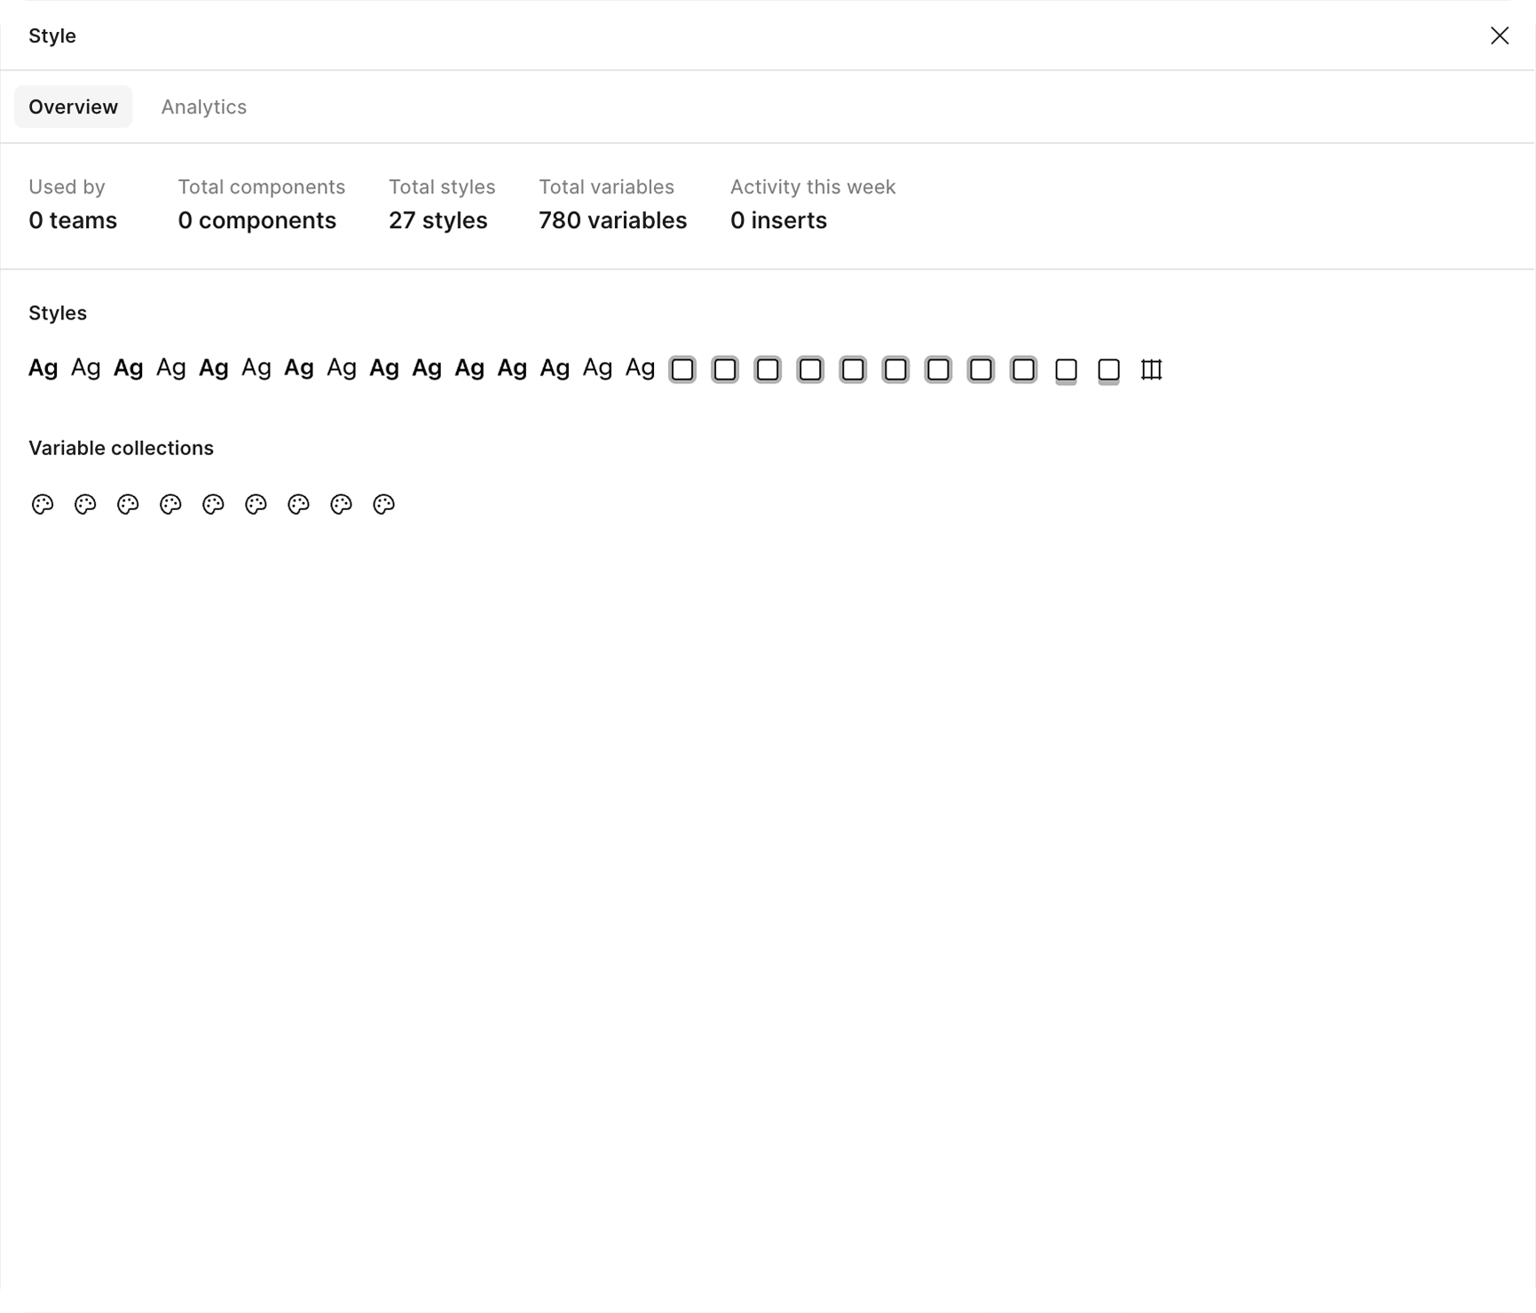Click the "0 teams" used-by value

click(73, 220)
